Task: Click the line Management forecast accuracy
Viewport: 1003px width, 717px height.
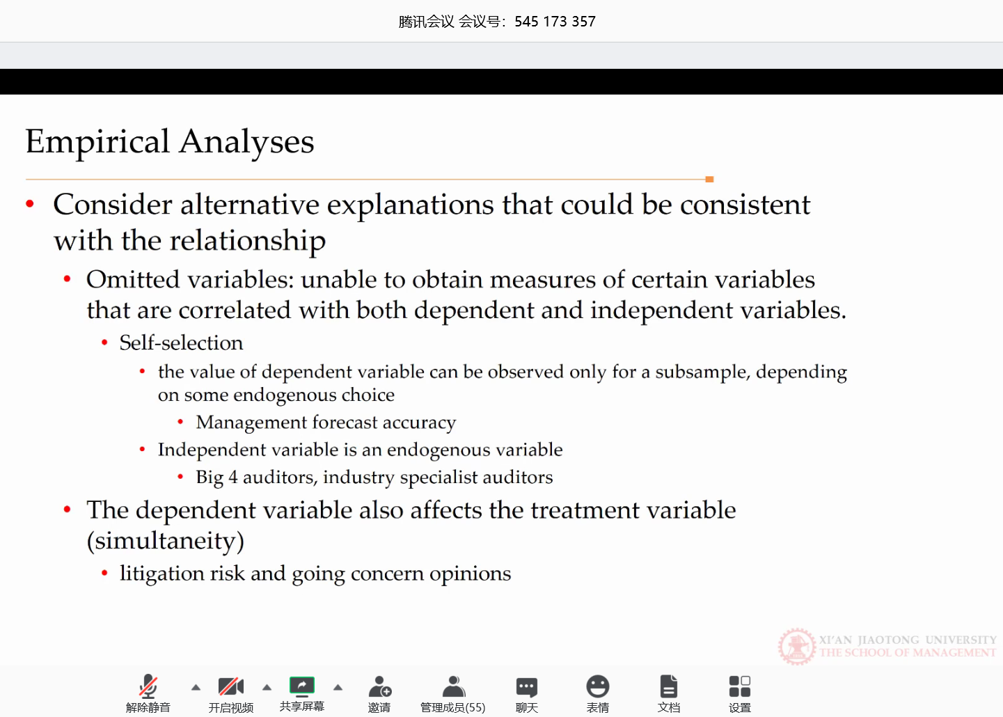Action: point(326,423)
